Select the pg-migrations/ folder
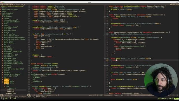Viewport: 179px width, 101px height. pos(10,59)
